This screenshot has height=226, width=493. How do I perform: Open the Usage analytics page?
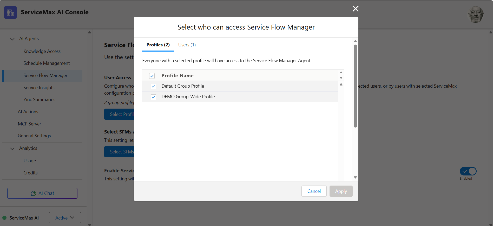30,161
